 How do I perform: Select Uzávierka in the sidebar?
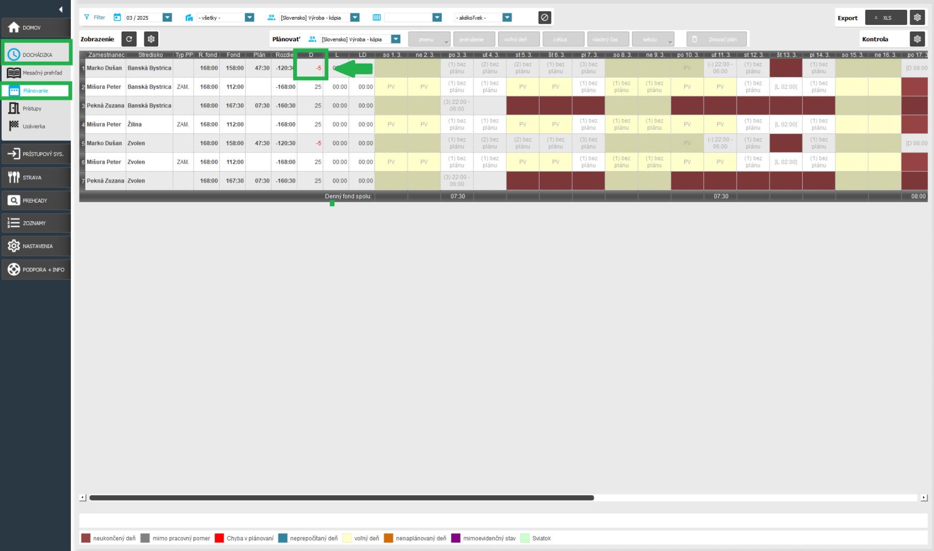click(x=34, y=126)
